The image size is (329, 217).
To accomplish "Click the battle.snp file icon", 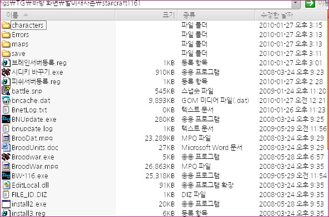I will click(6, 91).
